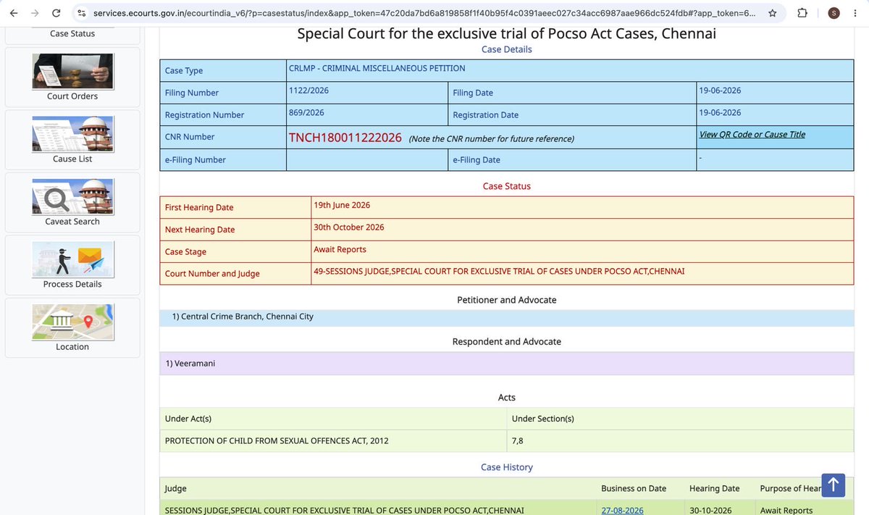Select the Process Details sidebar label
The height and width of the screenshot is (515, 869).
72,284
